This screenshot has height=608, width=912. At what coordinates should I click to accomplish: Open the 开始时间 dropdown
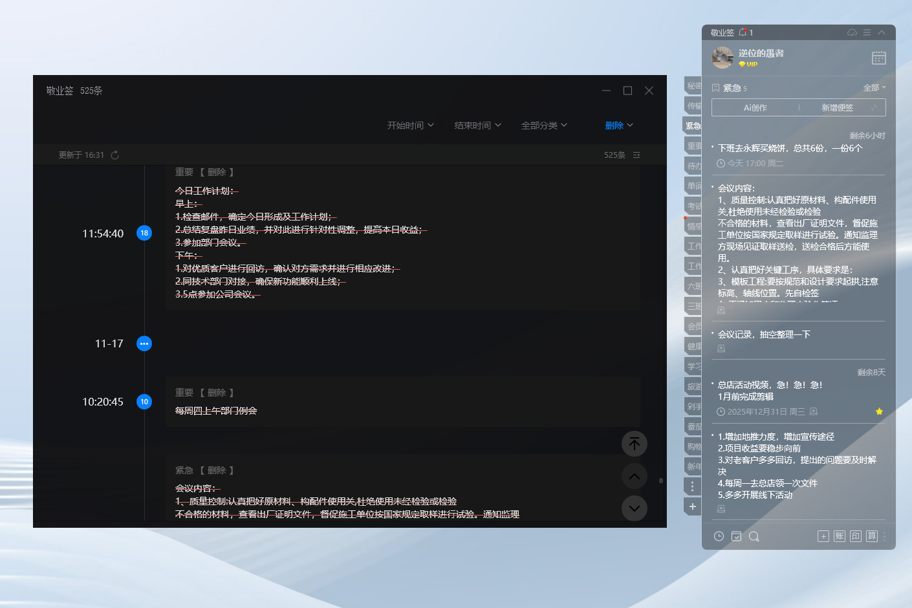pos(410,125)
